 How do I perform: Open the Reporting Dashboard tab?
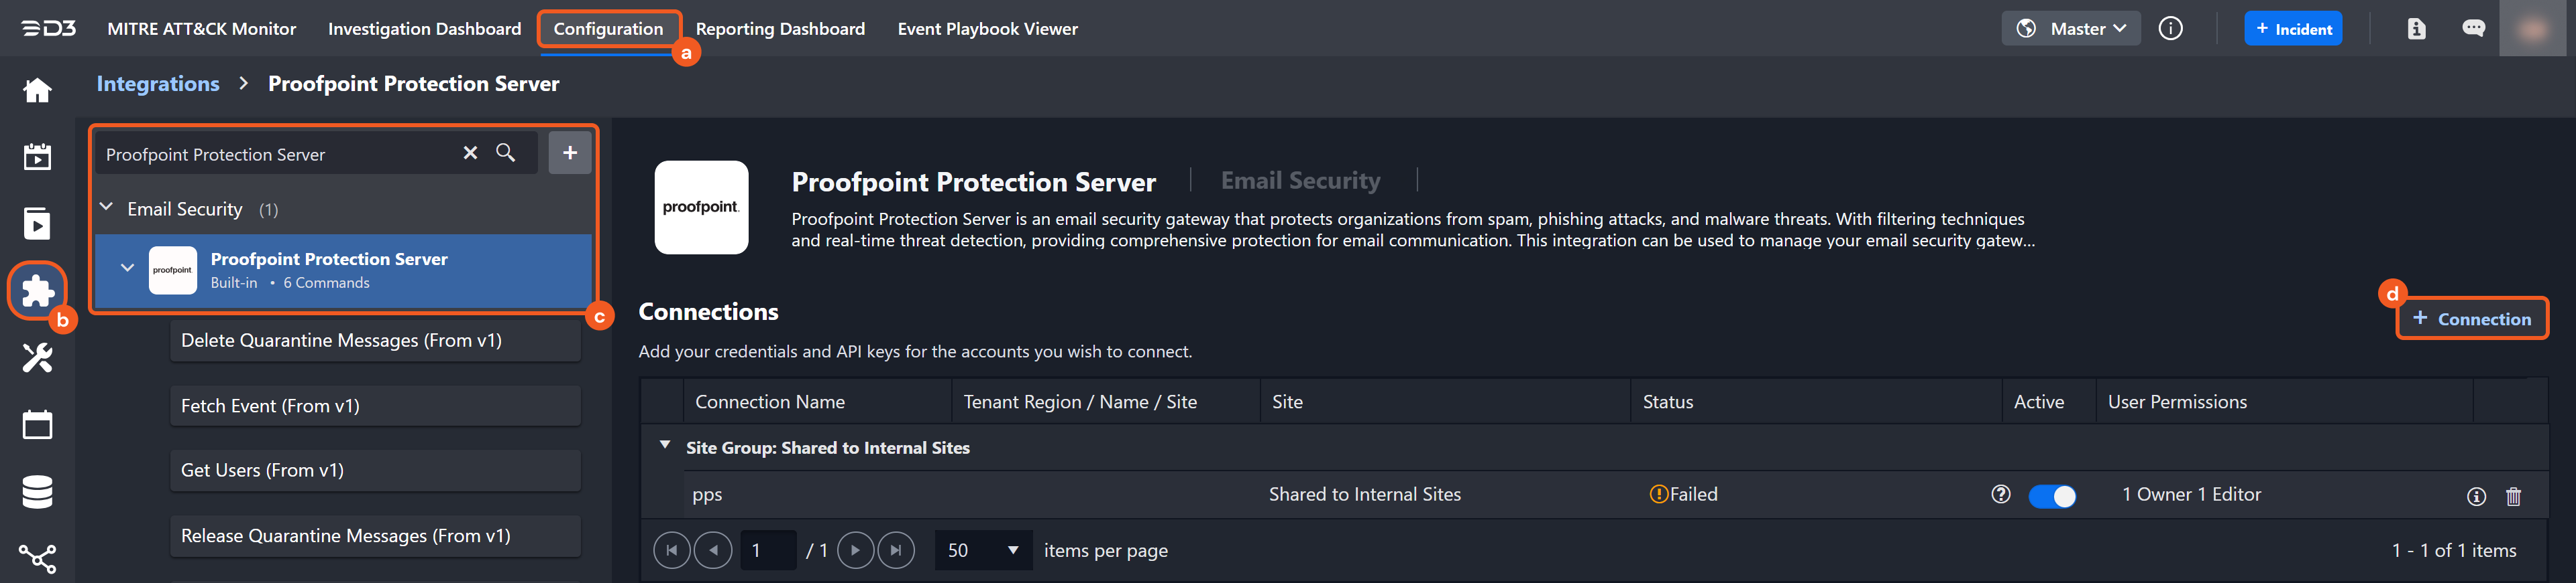(780, 29)
